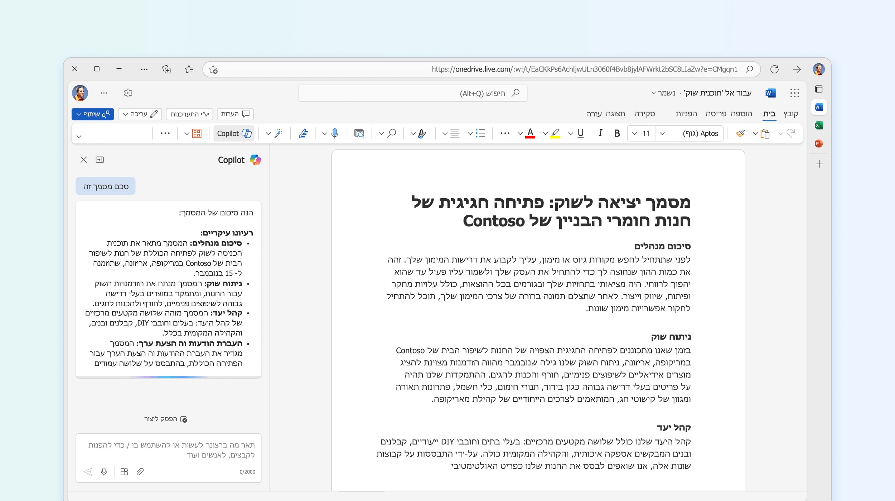Open font color dropdown arrow
This screenshot has width=895, height=501.
click(x=520, y=134)
